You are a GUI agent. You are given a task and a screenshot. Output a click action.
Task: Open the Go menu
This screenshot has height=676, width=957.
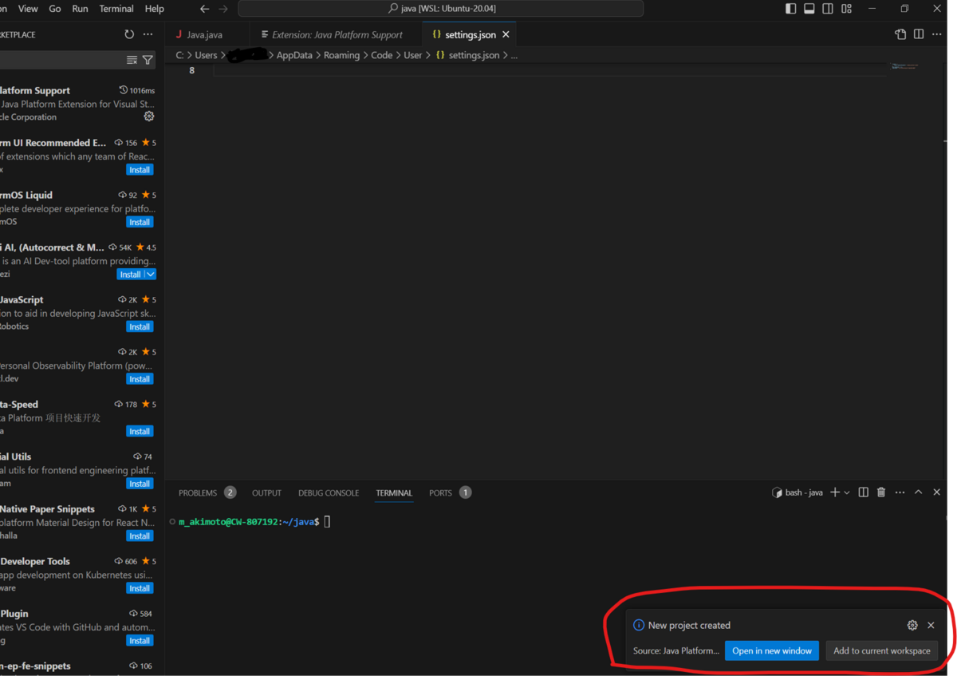[55, 9]
